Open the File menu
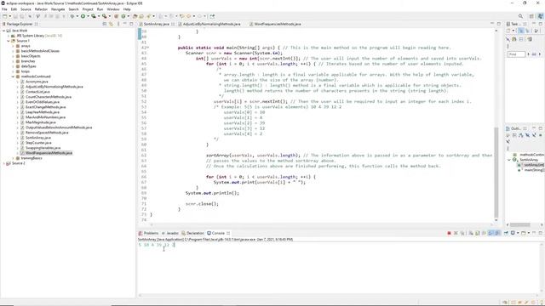Image resolution: width=545 pixels, height=306 pixels. (4, 9)
